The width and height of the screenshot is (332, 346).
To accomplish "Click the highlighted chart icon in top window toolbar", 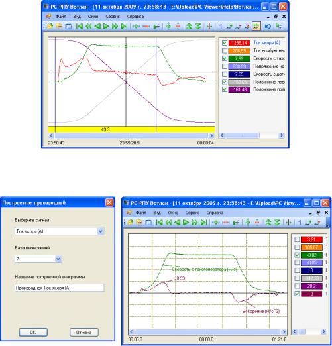I will [256, 26].
